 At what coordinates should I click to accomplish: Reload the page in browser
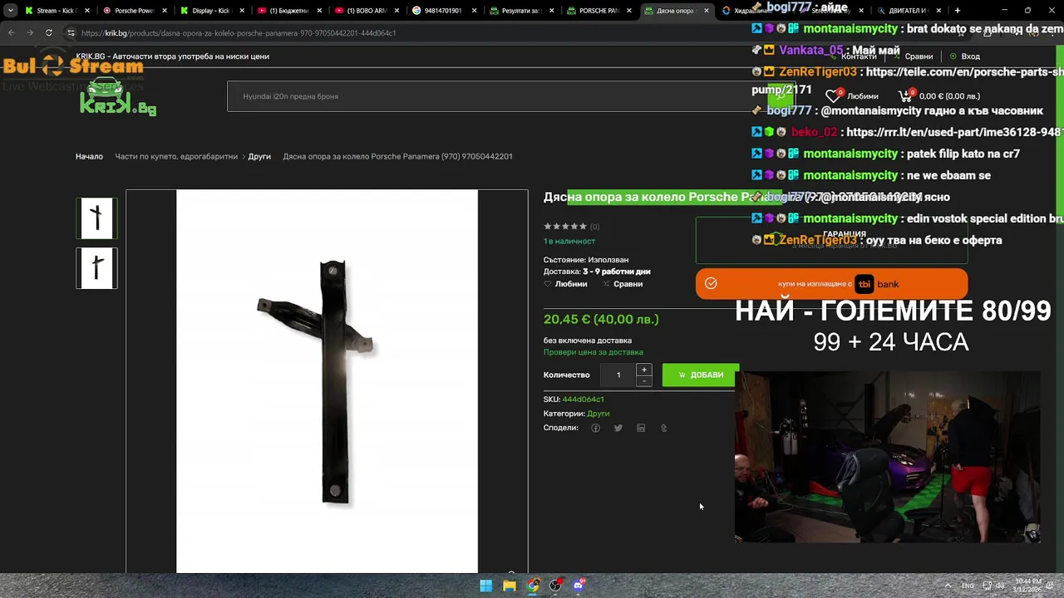point(49,33)
